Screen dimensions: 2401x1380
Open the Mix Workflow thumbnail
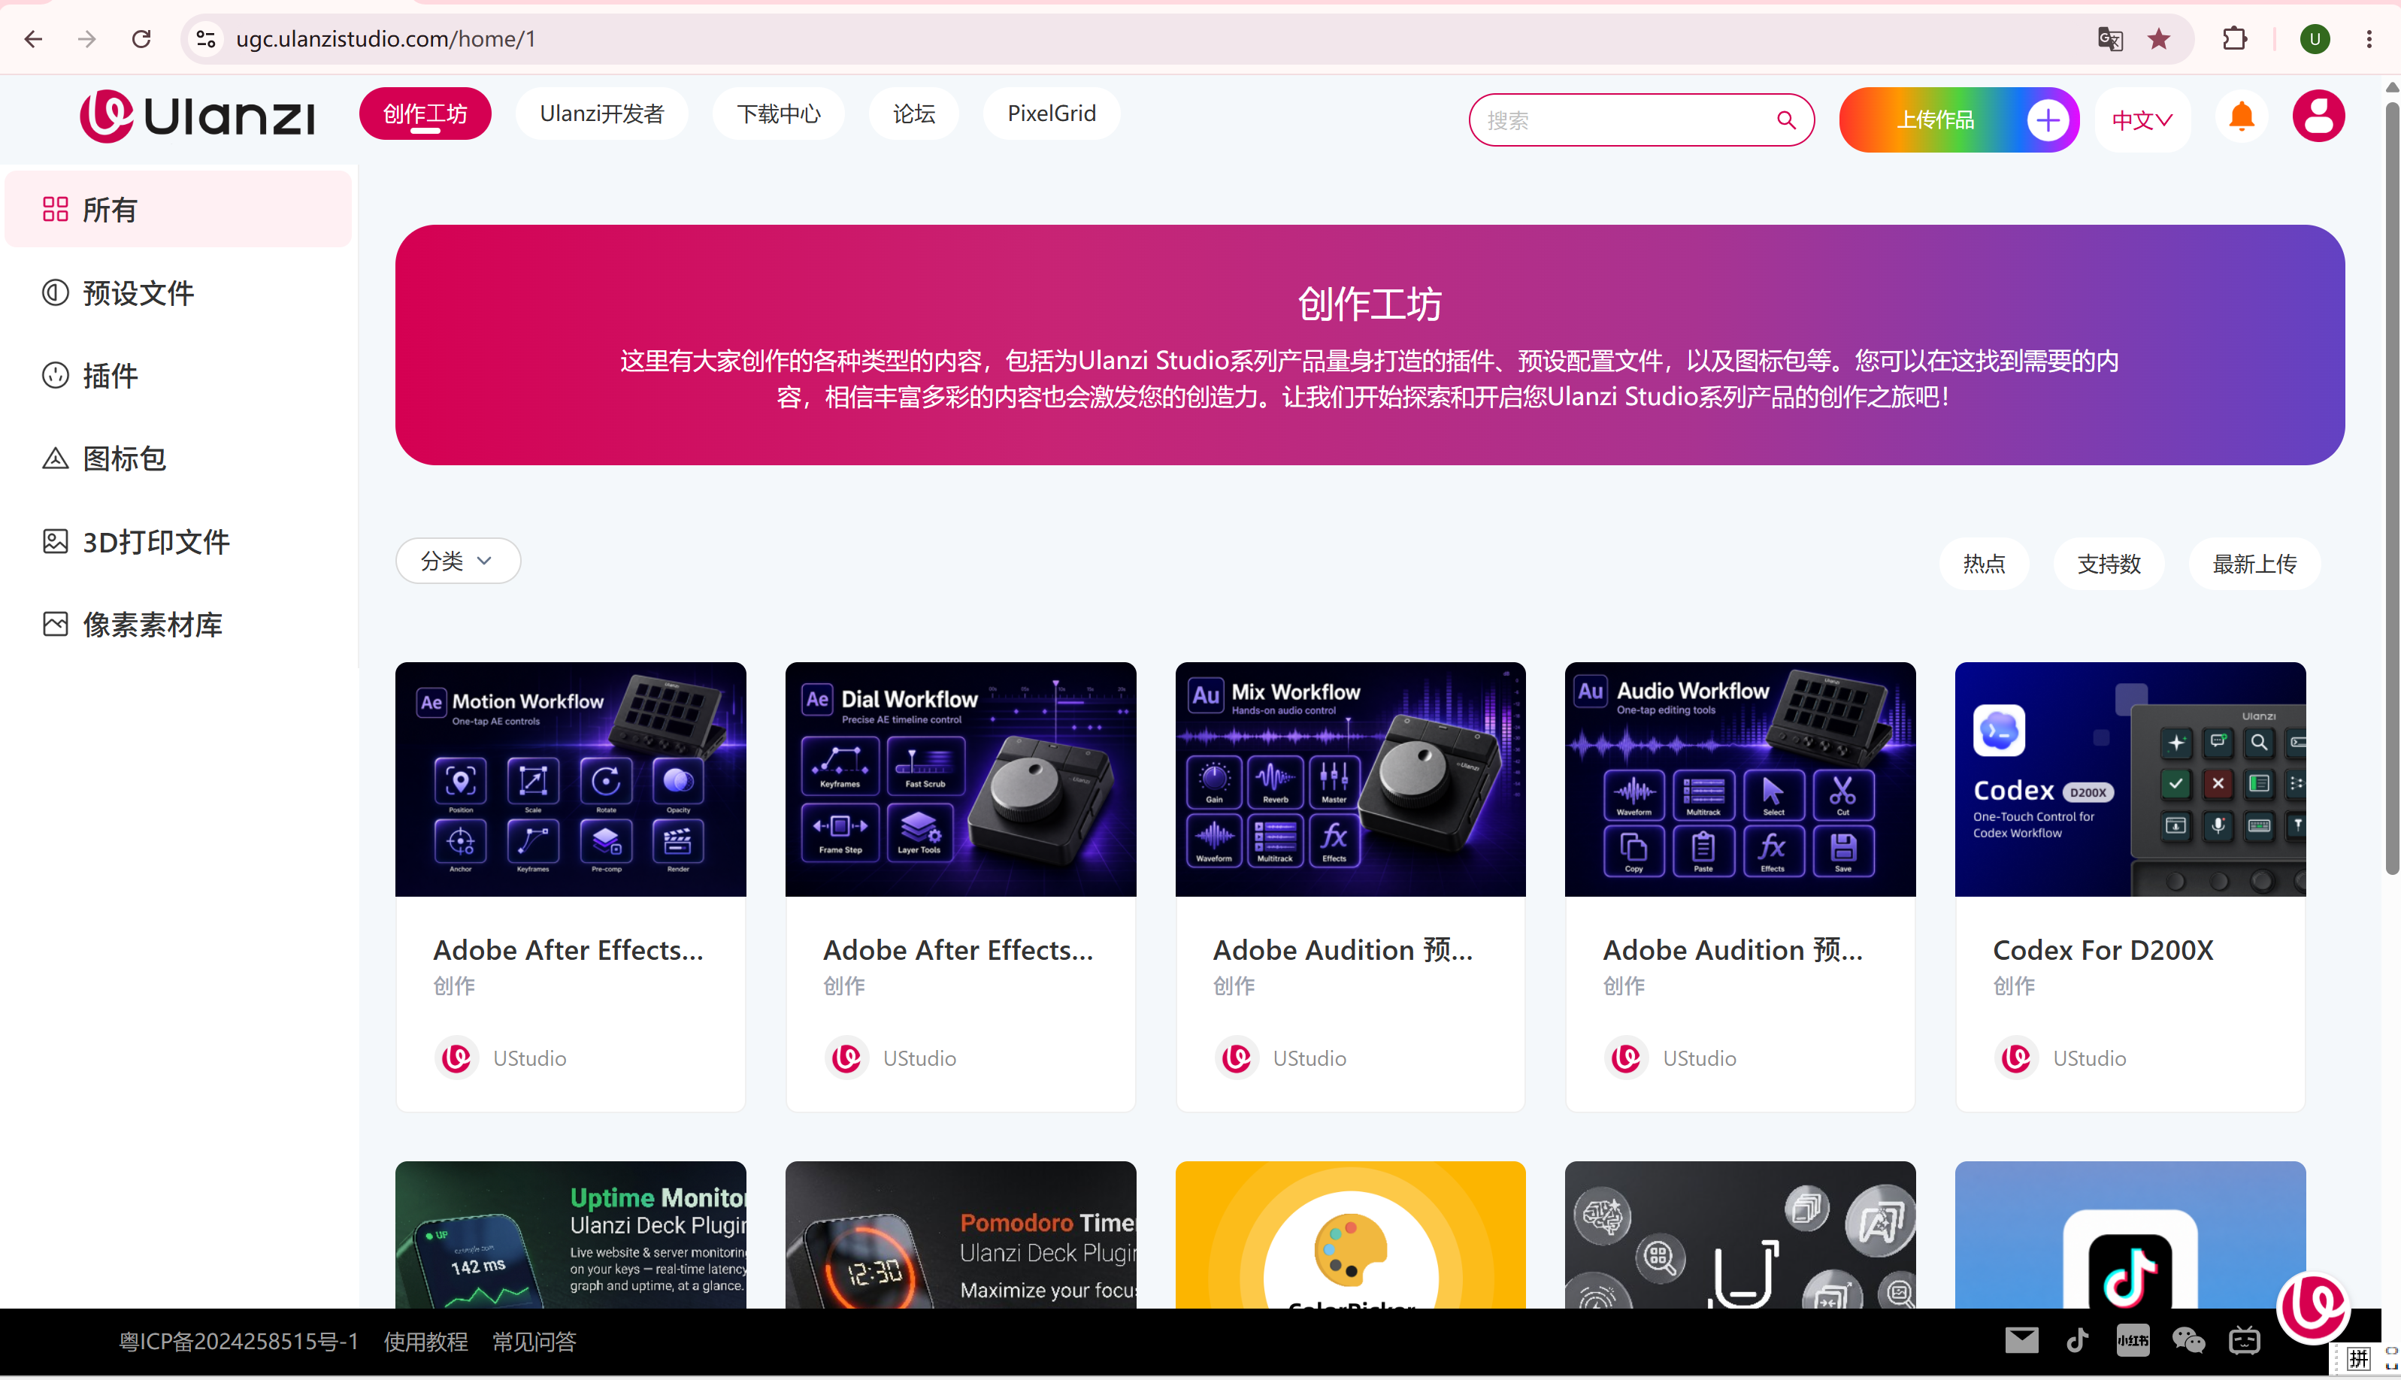point(1351,779)
